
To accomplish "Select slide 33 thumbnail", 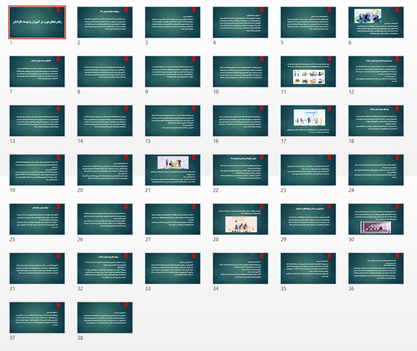I will (x=173, y=269).
